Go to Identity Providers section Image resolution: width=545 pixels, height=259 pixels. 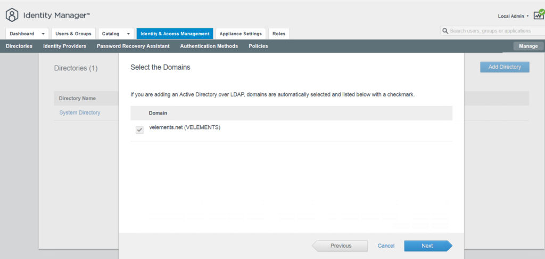click(x=64, y=46)
